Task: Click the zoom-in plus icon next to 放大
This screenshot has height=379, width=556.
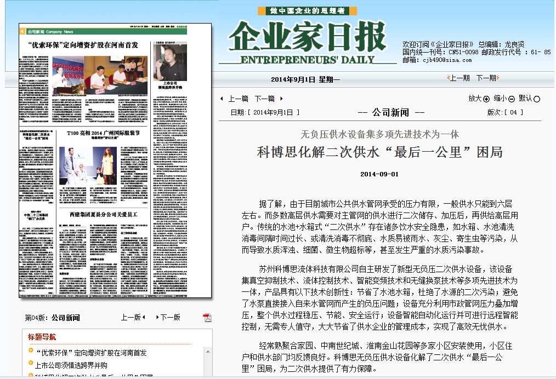Action: pos(486,99)
